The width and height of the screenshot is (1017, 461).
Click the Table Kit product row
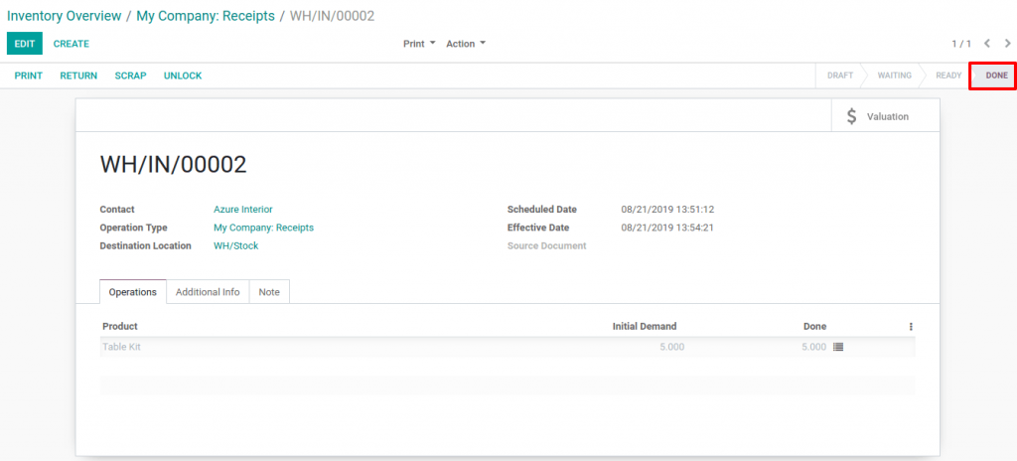point(508,347)
